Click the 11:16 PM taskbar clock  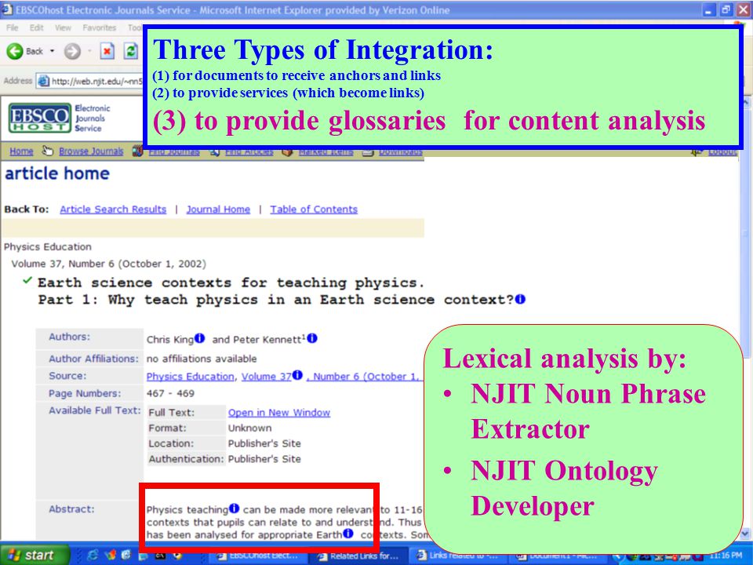pyautogui.click(x=726, y=556)
